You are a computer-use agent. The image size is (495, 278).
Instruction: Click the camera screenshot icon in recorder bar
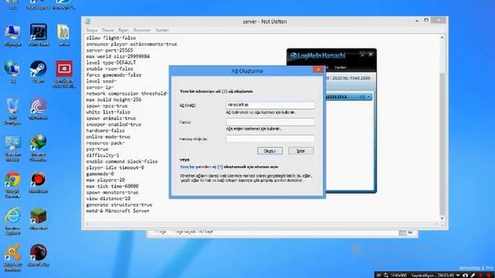[465, 275]
